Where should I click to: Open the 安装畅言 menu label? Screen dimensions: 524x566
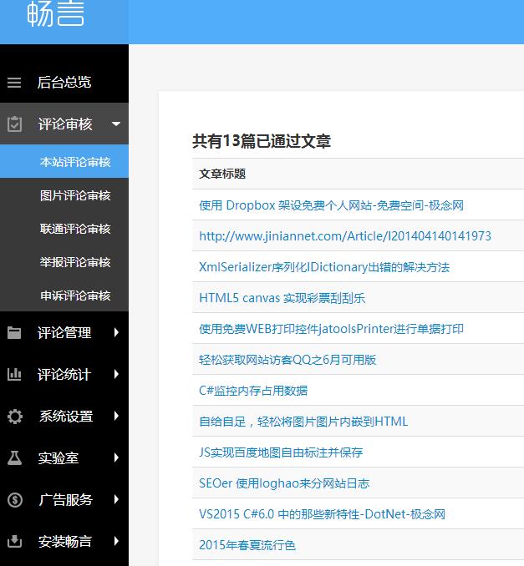[65, 542]
